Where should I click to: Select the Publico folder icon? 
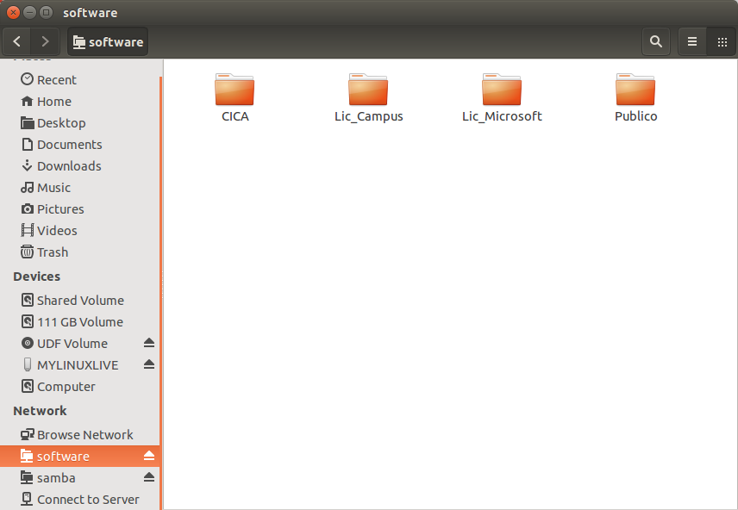635,90
